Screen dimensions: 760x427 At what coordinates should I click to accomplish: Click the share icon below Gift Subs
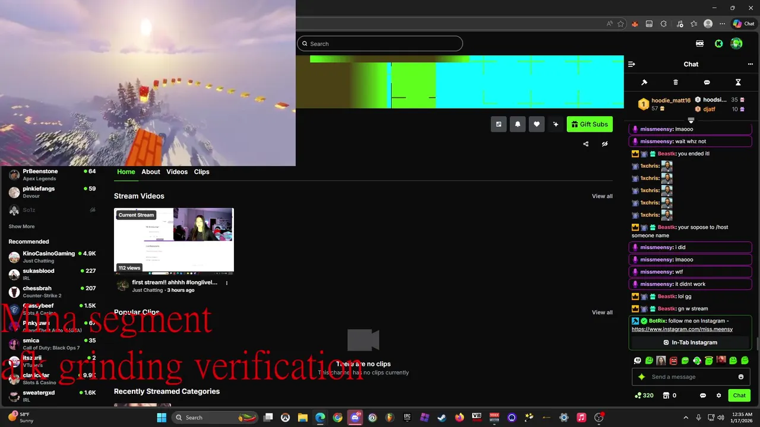tap(586, 144)
